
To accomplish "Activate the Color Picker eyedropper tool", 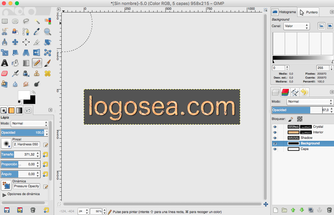I will click(x=37, y=32).
